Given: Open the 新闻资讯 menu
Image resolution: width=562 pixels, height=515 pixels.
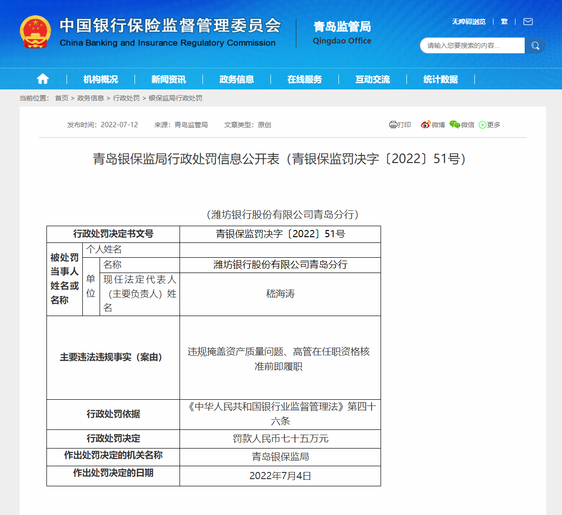Looking at the screenshot, I should click(x=169, y=79).
